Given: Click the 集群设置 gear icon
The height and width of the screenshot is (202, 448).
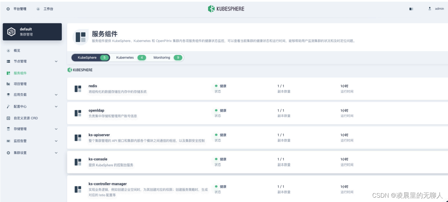Looking at the screenshot, I should 8,153.
